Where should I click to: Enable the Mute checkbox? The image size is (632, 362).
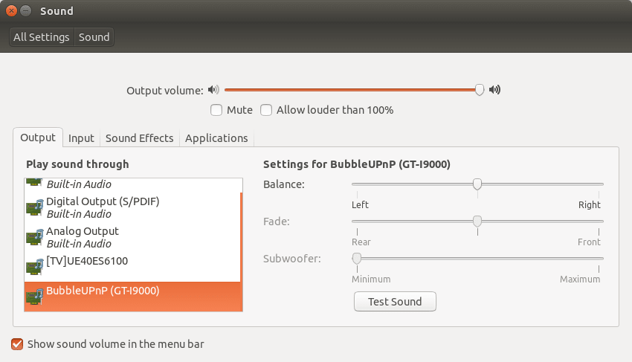pyautogui.click(x=216, y=110)
